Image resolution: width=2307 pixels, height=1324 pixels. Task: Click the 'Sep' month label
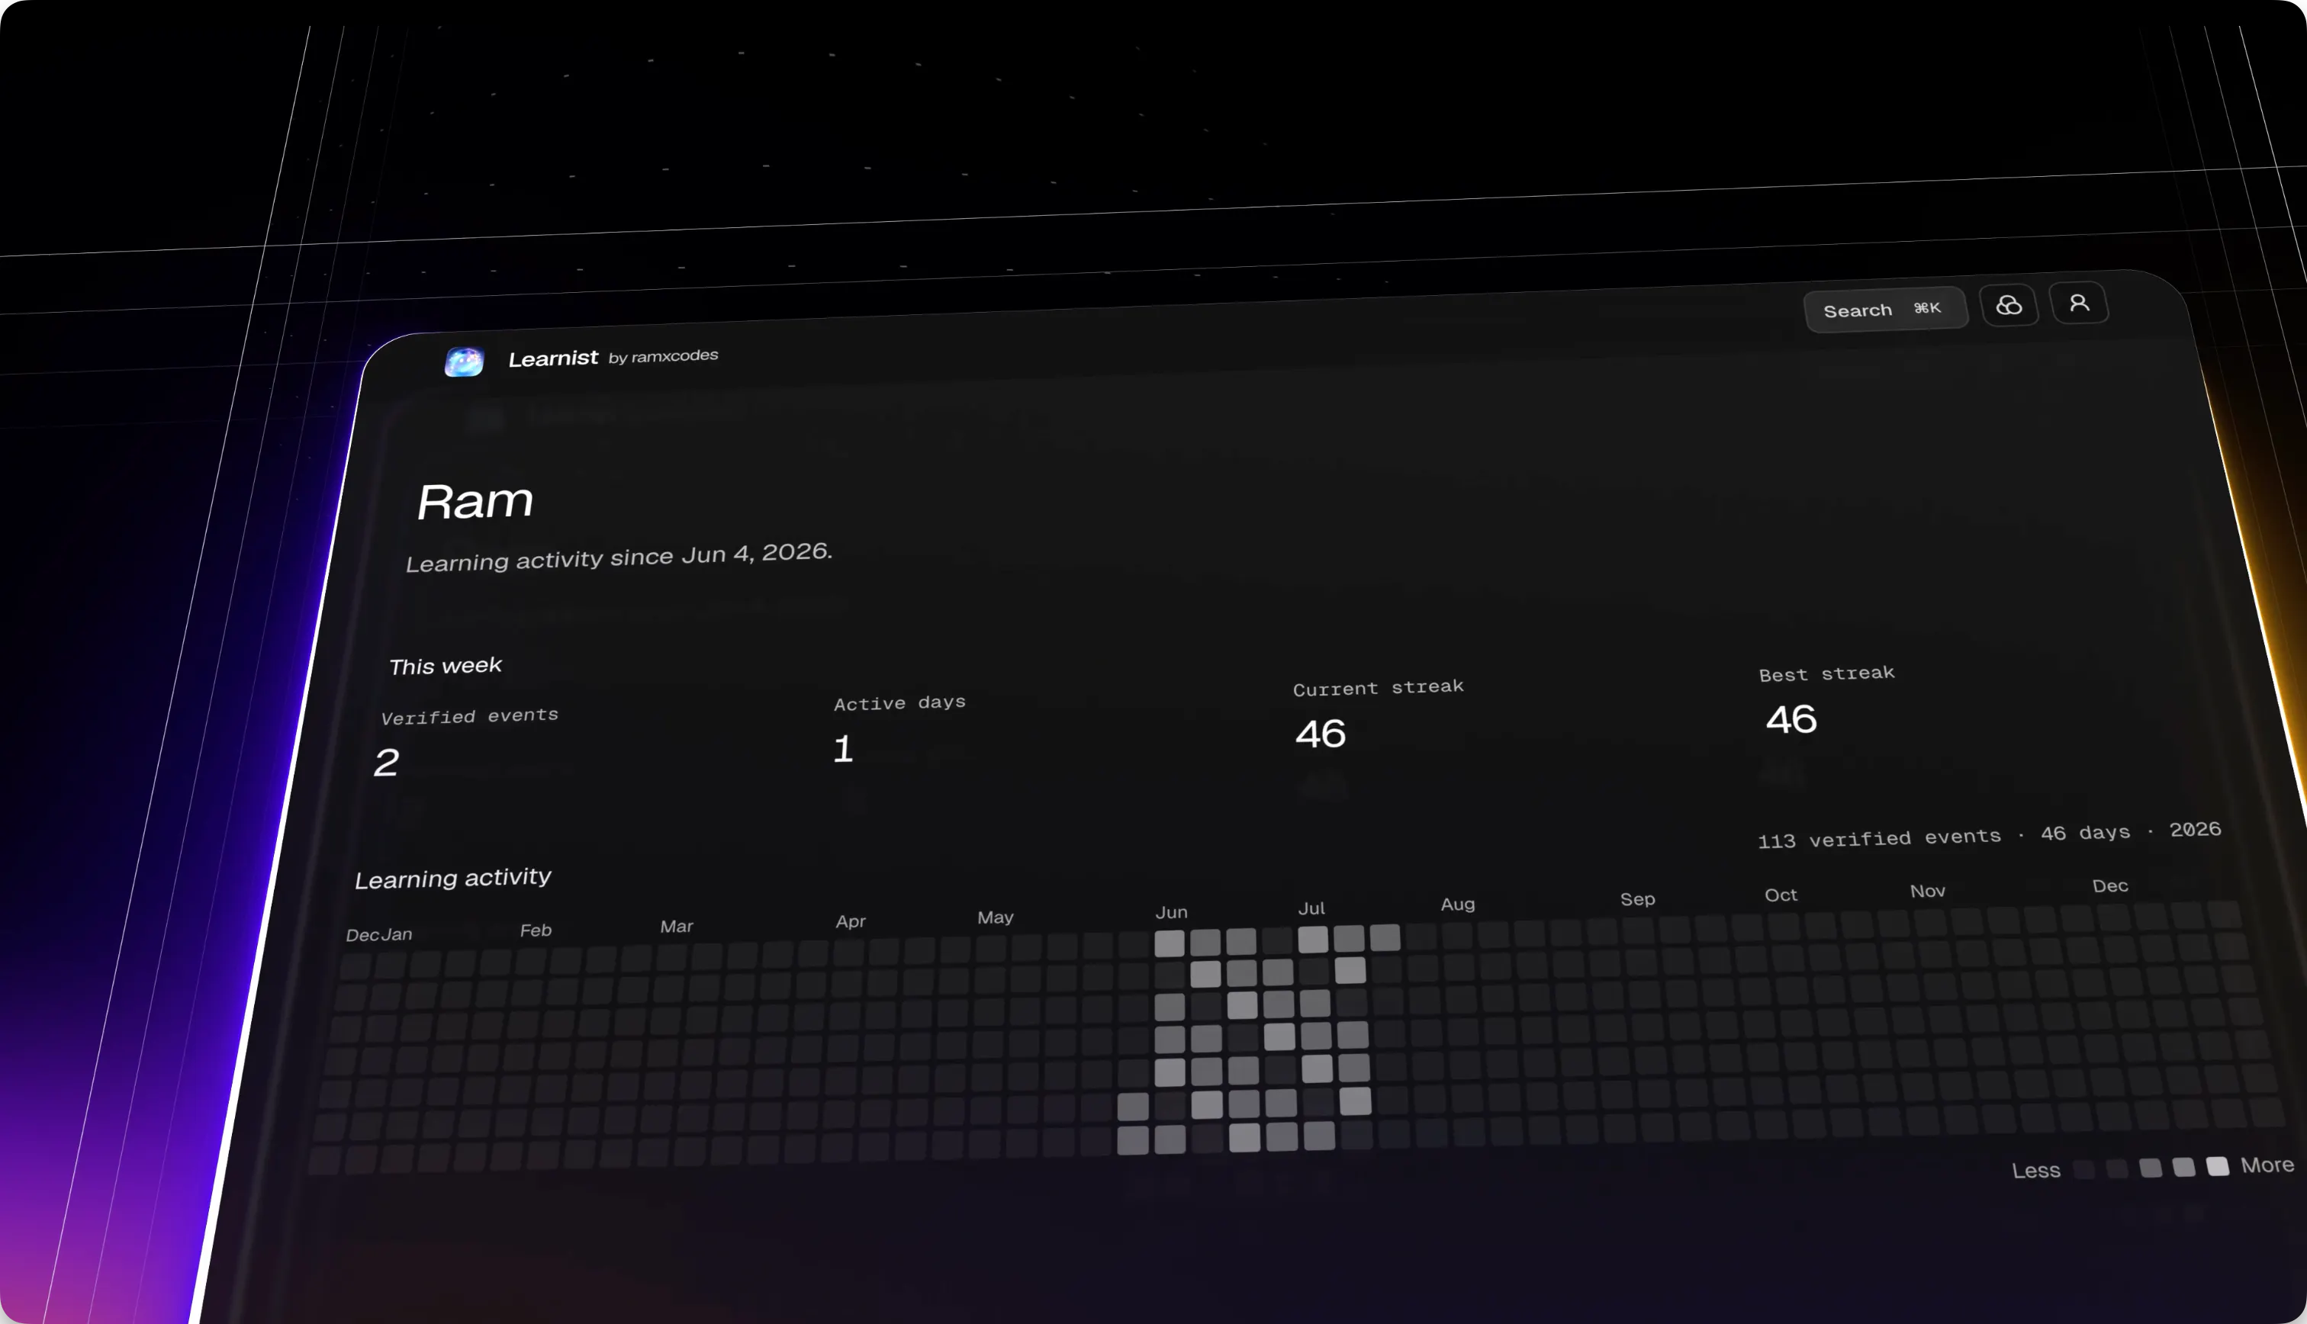(x=1638, y=898)
